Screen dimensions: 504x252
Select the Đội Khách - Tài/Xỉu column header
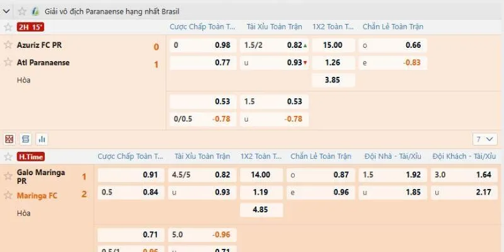pyautogui.click(x=464, y=156)
